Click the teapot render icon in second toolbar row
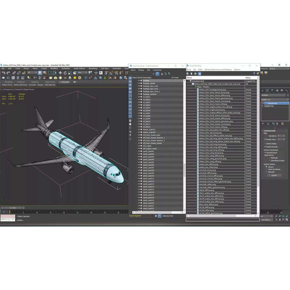This screenshot has width=290, height=290. (x=3, y=78)
